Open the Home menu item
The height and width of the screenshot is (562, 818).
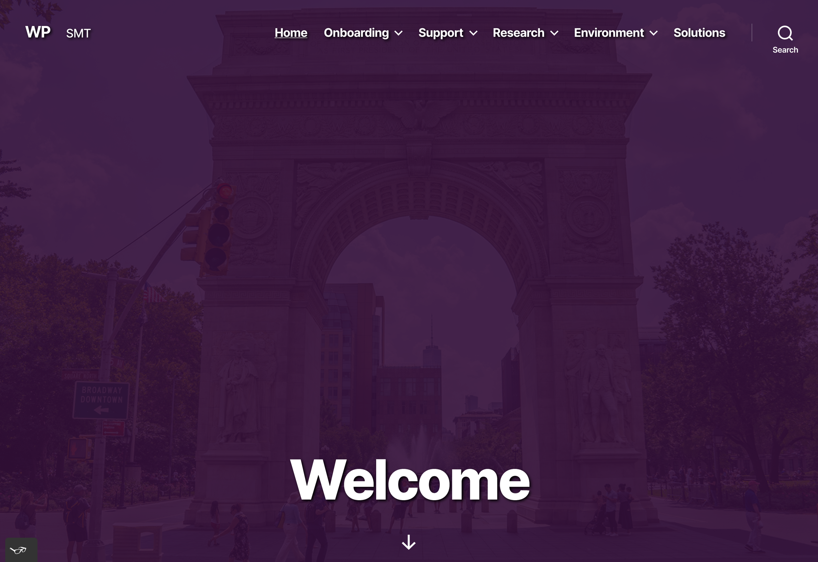(x=290, y=32)
